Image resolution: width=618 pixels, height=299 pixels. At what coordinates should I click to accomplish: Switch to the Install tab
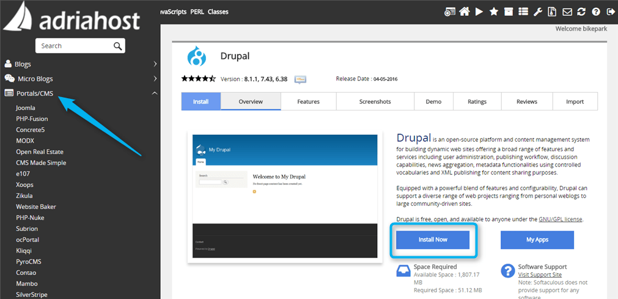point(201,101)
